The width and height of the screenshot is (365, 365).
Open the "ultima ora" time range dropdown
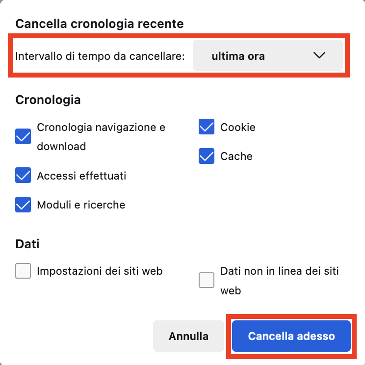(x=267, y=56)
